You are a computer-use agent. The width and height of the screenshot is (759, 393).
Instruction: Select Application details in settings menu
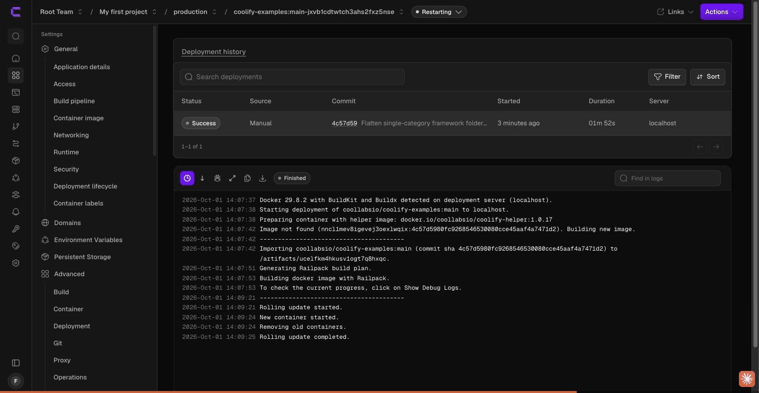82,67
